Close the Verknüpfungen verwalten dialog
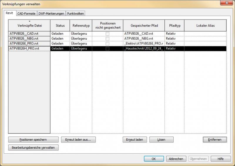The width and height of the screenshot is (235, 166). (x=228, y=4)
